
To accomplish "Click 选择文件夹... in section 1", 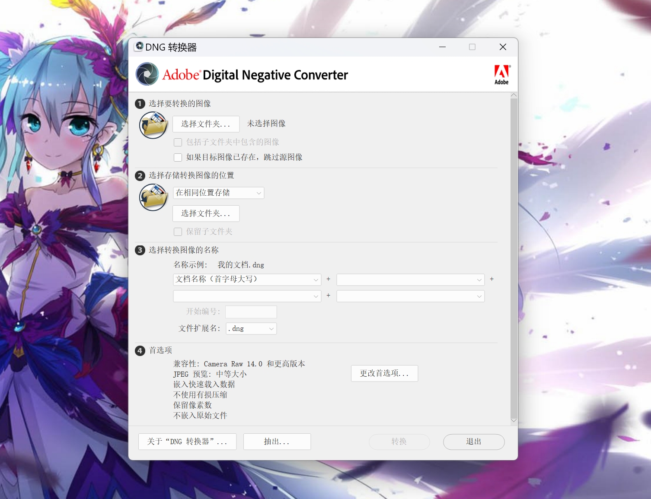I will tap(206, 124).
